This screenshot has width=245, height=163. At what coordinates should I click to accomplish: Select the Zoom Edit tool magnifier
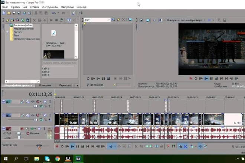tap(129, 146)
